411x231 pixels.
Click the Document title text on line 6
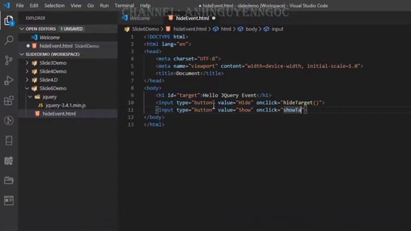click(188, 73)
